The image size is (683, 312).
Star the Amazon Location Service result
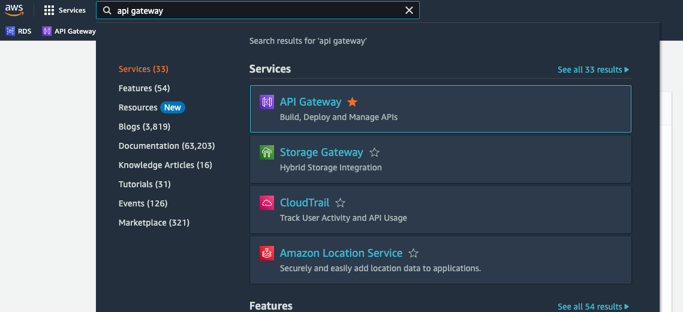[413, 253]
